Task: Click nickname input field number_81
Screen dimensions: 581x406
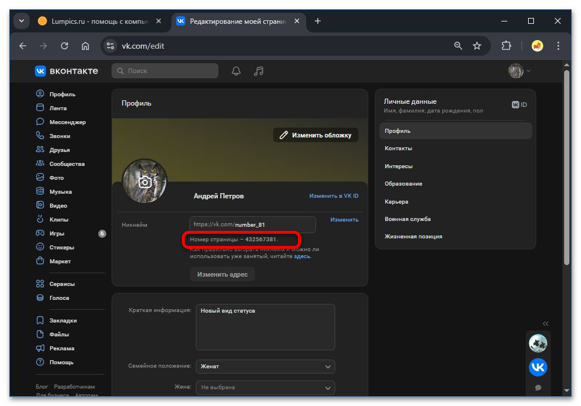Action: pos(252,224)
